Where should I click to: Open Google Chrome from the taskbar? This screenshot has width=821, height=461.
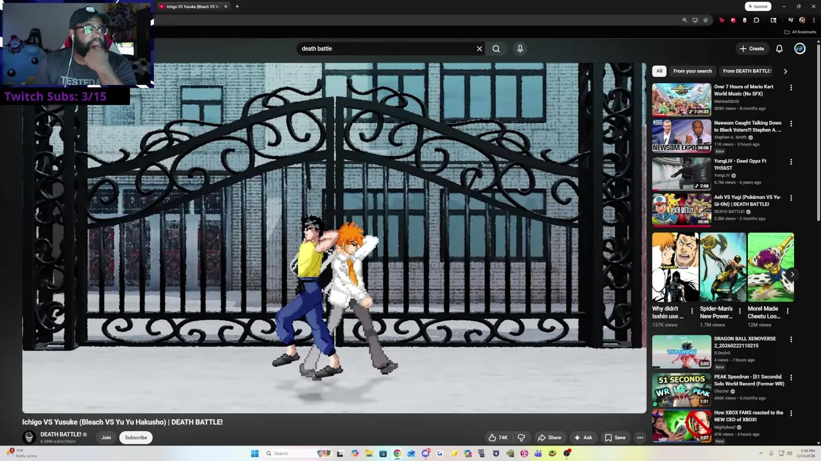397,453
